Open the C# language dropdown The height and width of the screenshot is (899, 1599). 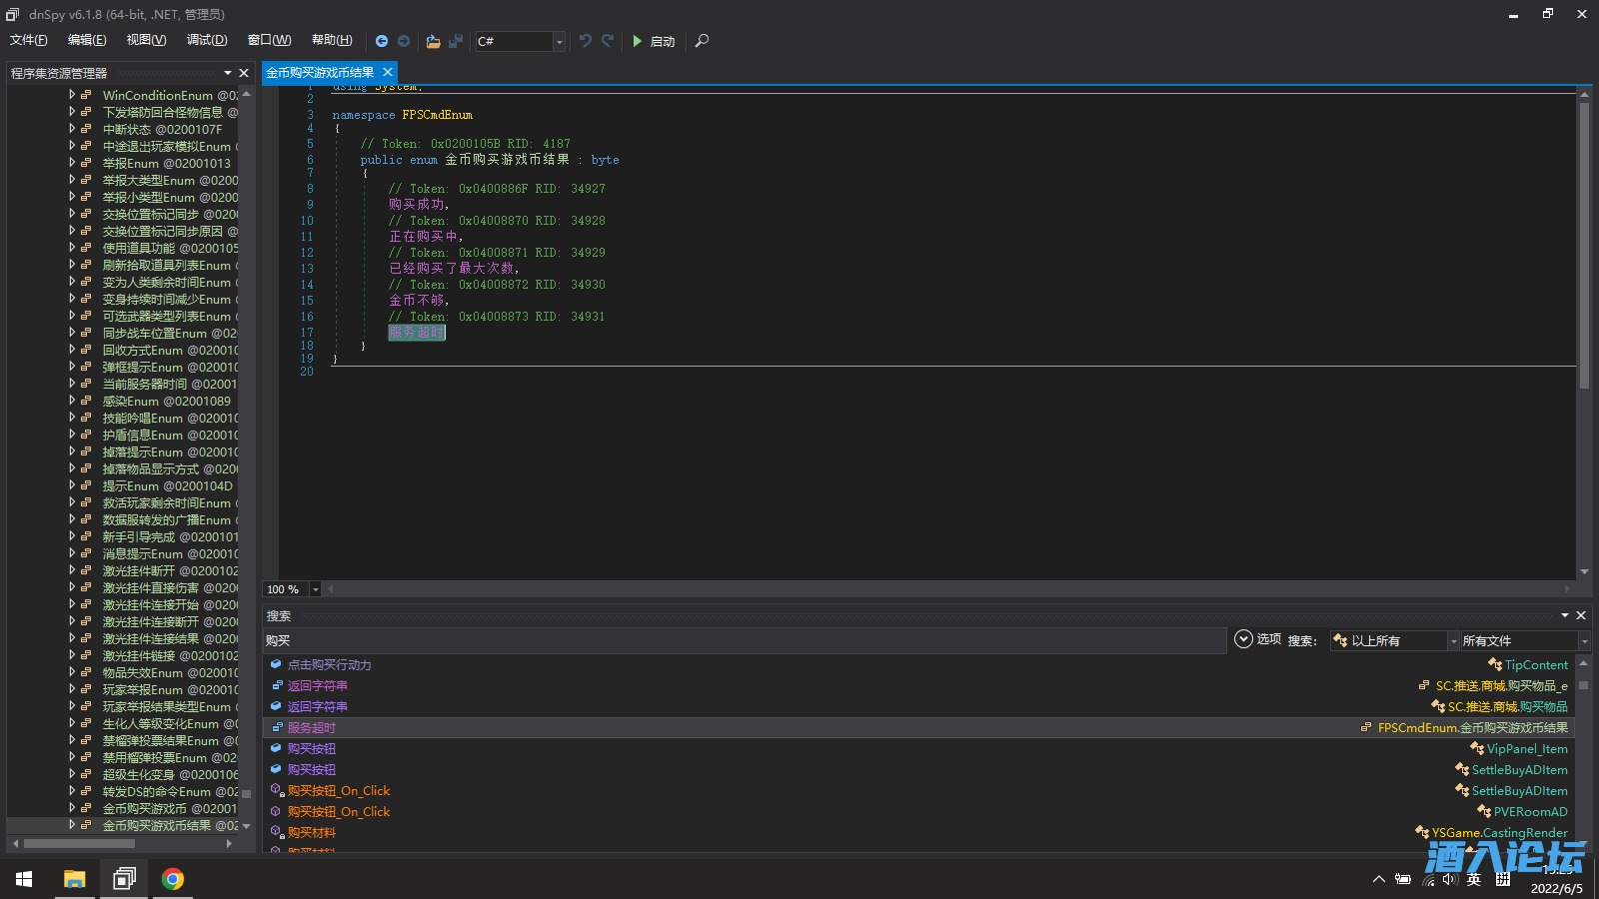(559, 41)
